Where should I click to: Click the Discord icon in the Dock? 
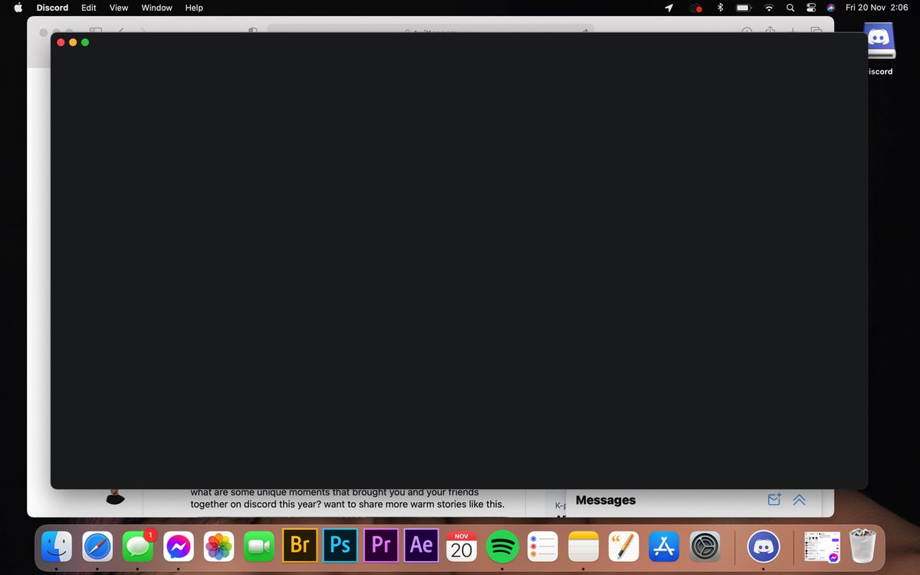[x=763, y=547]
